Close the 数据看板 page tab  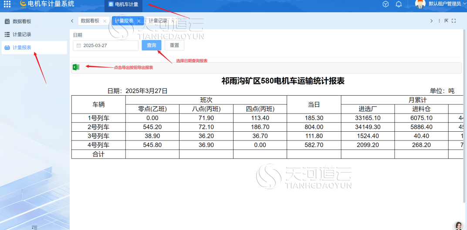point(105,21)
